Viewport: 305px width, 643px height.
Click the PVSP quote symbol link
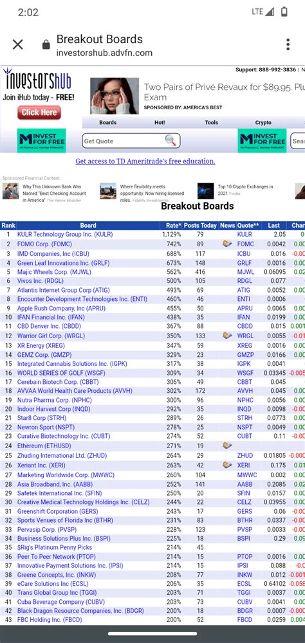(245, 529)
